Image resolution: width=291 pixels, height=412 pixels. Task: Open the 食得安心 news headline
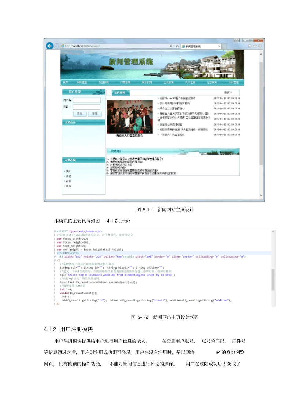point(172,108)
